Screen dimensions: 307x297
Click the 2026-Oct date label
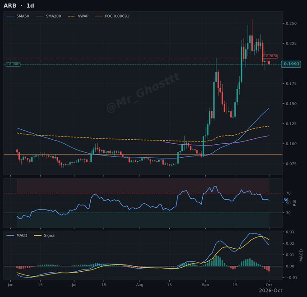[271, 291]
